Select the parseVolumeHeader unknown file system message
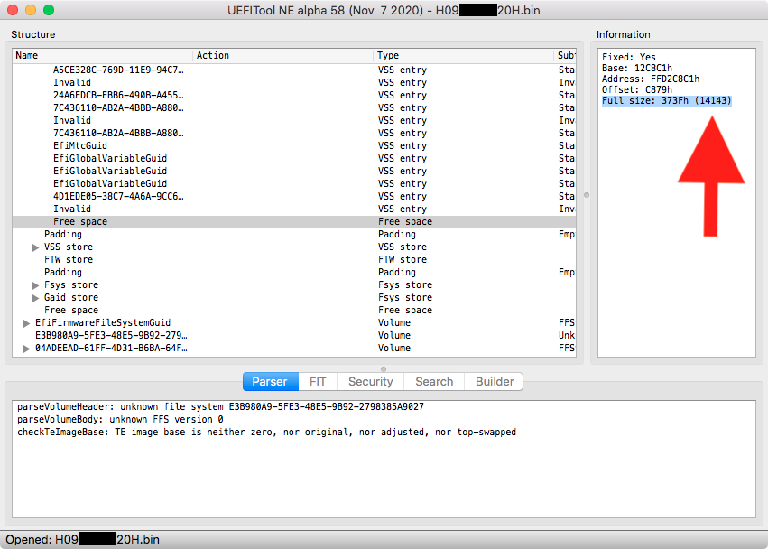Image resolution: width=768 pixels, height=549 pixels. tap(220, 407)
